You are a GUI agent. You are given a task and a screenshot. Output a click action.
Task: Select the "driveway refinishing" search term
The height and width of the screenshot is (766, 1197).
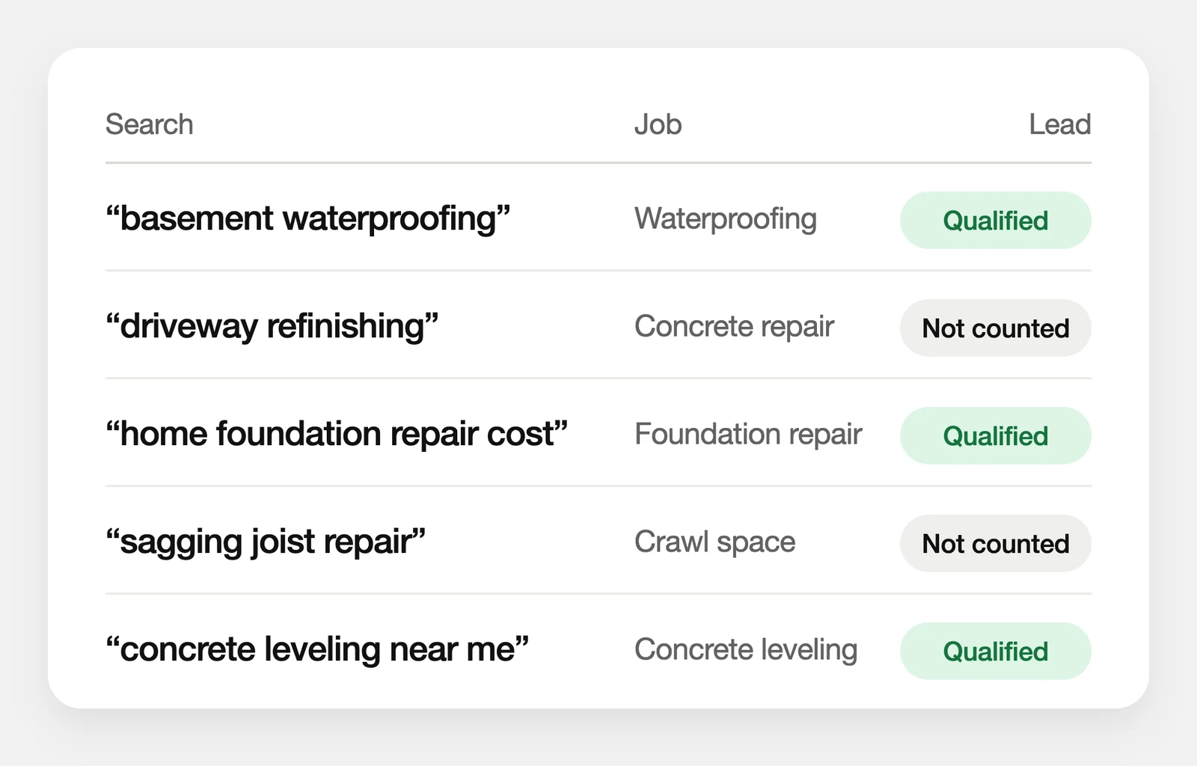click(x=272, y=327)
